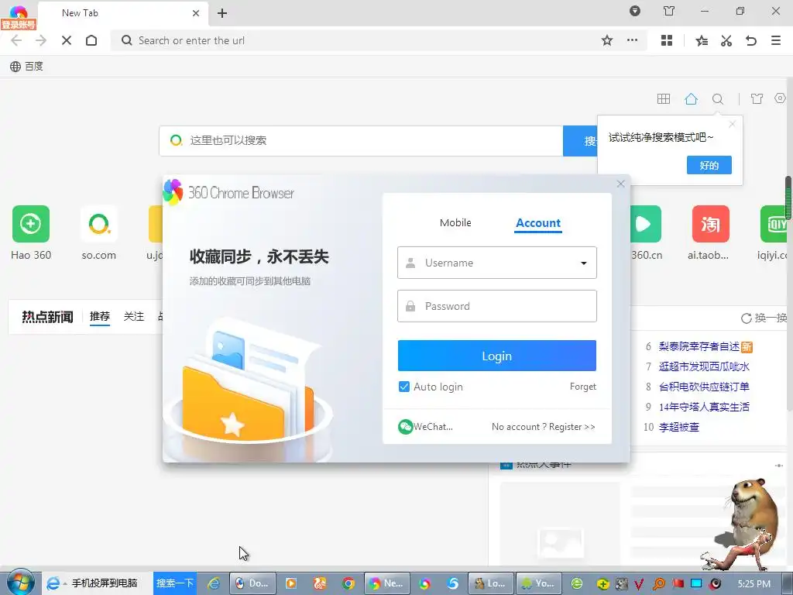The height and width of the screenshot is (595, 793).
Task: Uncheck the Auto login checkbox
Action: [x=403, y=387]
